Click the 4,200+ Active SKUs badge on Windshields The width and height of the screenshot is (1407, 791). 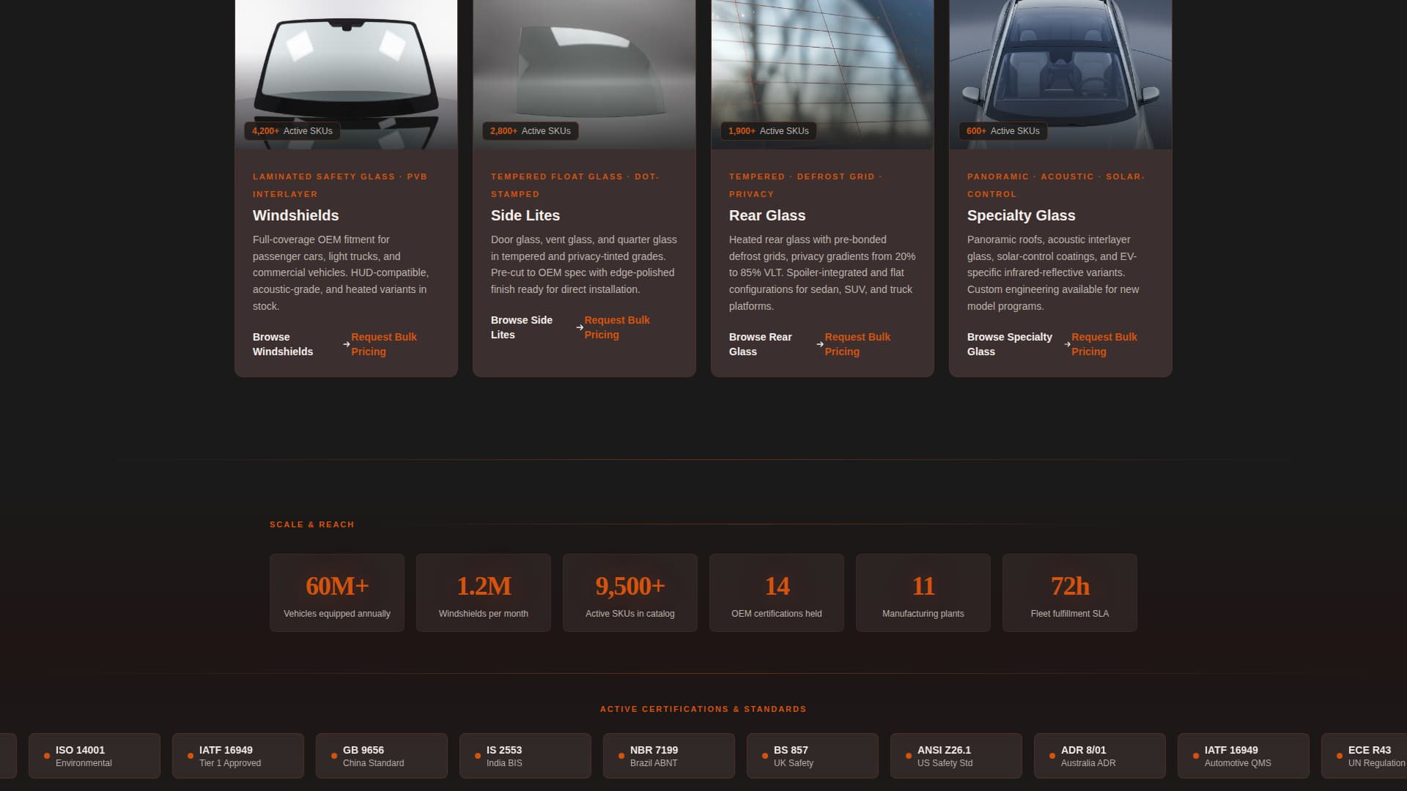pos(292,131)
